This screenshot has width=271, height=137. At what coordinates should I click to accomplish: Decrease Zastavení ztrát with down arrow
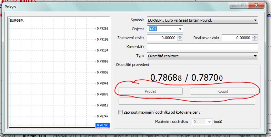coord(180,39)
